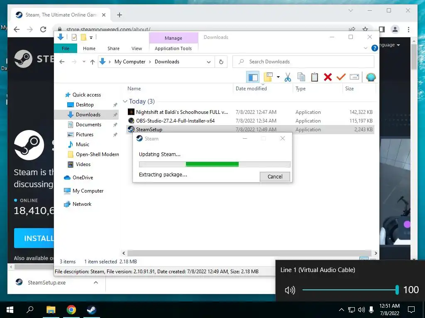Screen dimensions: 425x318
Task: Open Chrome profile avatar
Action: (395, 29)
